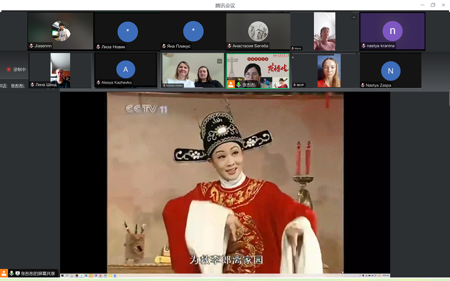This screenshot has width=450, height=281.
Task: Click the search icon in the shared taskbar
Action: coord(67,276)
